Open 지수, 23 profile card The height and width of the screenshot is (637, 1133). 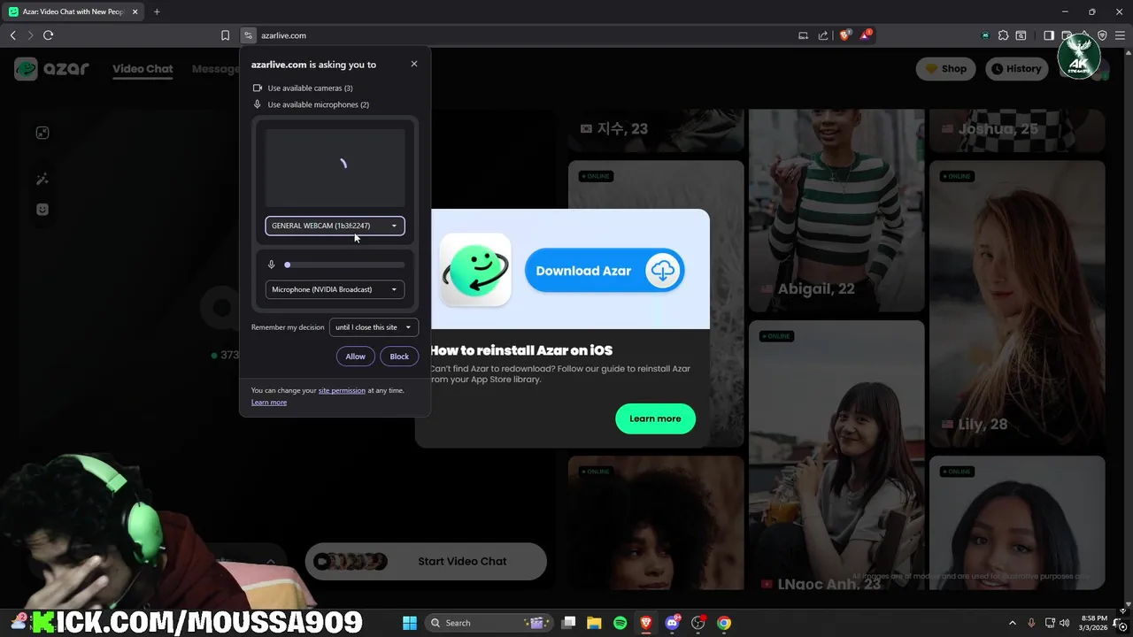[x=656, y=129]
